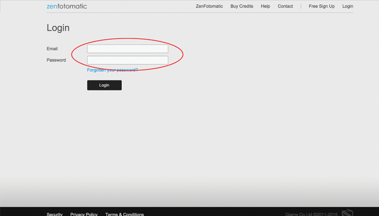The height and width of the screenshot is (216, 379).
Task: Click the Password field label
Action: pyautogui.click(x=56, y=60)
